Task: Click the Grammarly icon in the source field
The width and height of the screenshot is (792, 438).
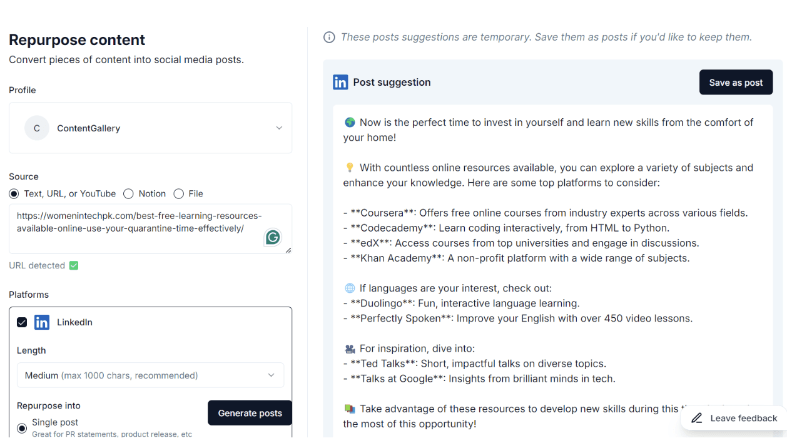Action: [x=273, y=237]
